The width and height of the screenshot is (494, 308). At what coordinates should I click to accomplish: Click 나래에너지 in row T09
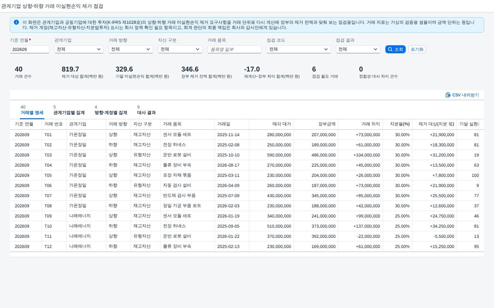(80, 216)
